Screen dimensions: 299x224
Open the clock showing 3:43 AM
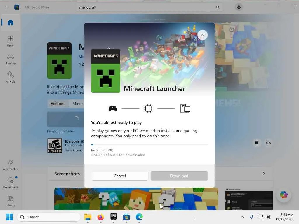(284, 217)
